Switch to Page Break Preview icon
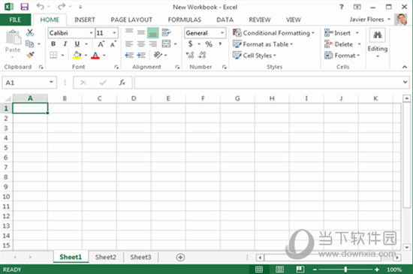Viewport: 413px width, 274px height. (300, 269)
